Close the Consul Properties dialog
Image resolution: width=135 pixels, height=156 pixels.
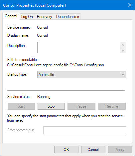click(x=130, y=5)
